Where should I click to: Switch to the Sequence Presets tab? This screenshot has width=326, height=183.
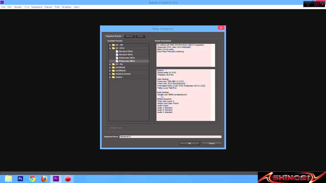114,36
